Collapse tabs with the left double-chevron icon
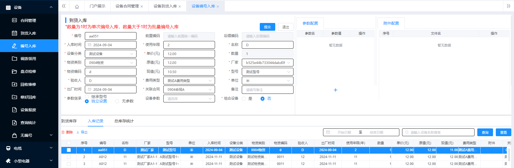 (x=64, y=6)
